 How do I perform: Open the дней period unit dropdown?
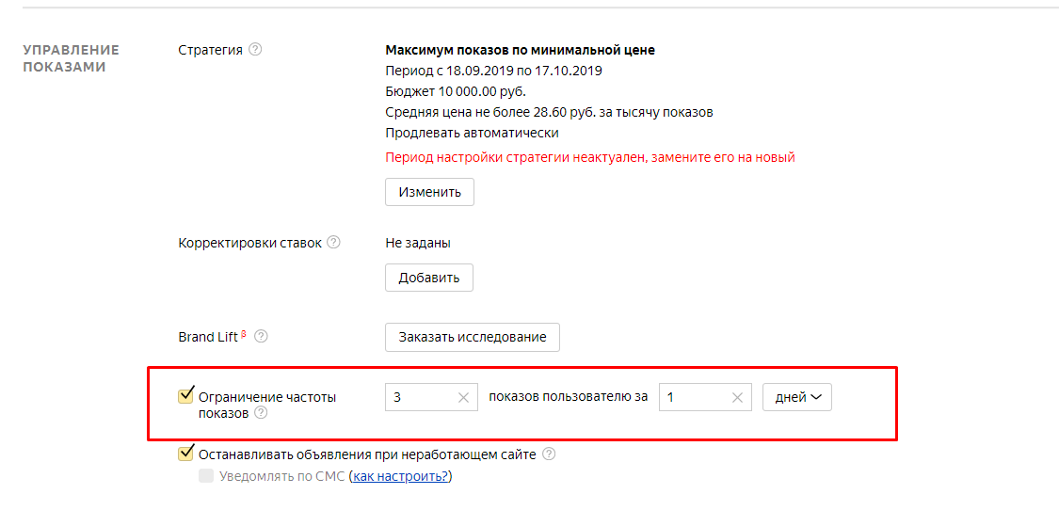pyautogui.click(x=797, y=398)
